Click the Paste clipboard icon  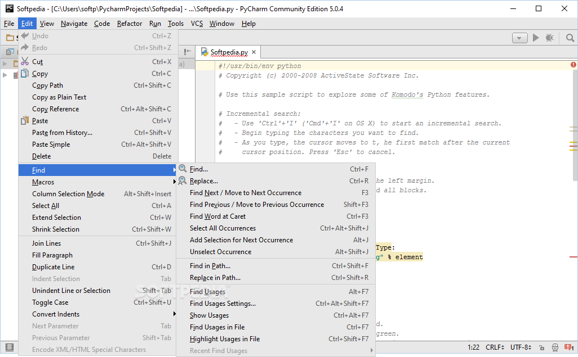pyautogui.click(x=25, y=120)
